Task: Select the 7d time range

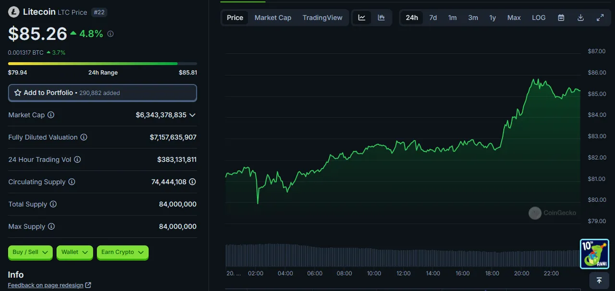Action: (433, 18)
